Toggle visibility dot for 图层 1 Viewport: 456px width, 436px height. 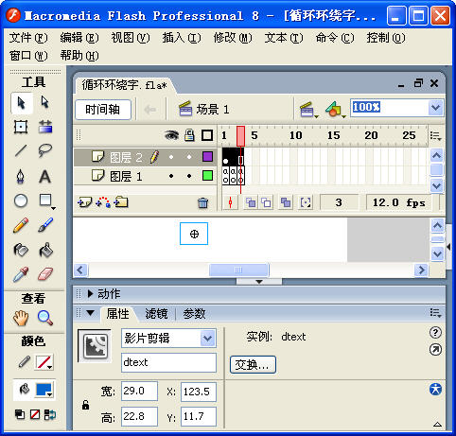[x=171, y=176]
